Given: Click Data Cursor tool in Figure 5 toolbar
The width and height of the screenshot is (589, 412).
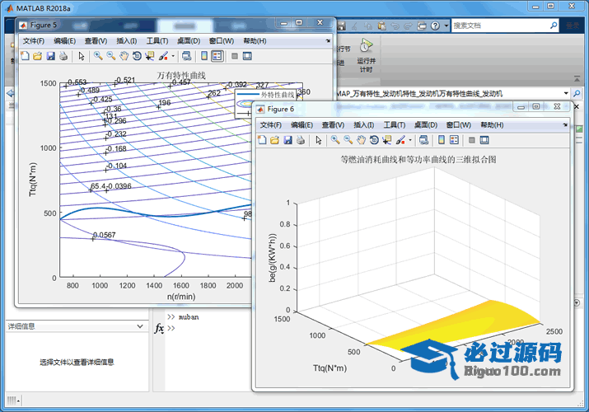Looking at the screenshot, I should [x=149, y=56].
